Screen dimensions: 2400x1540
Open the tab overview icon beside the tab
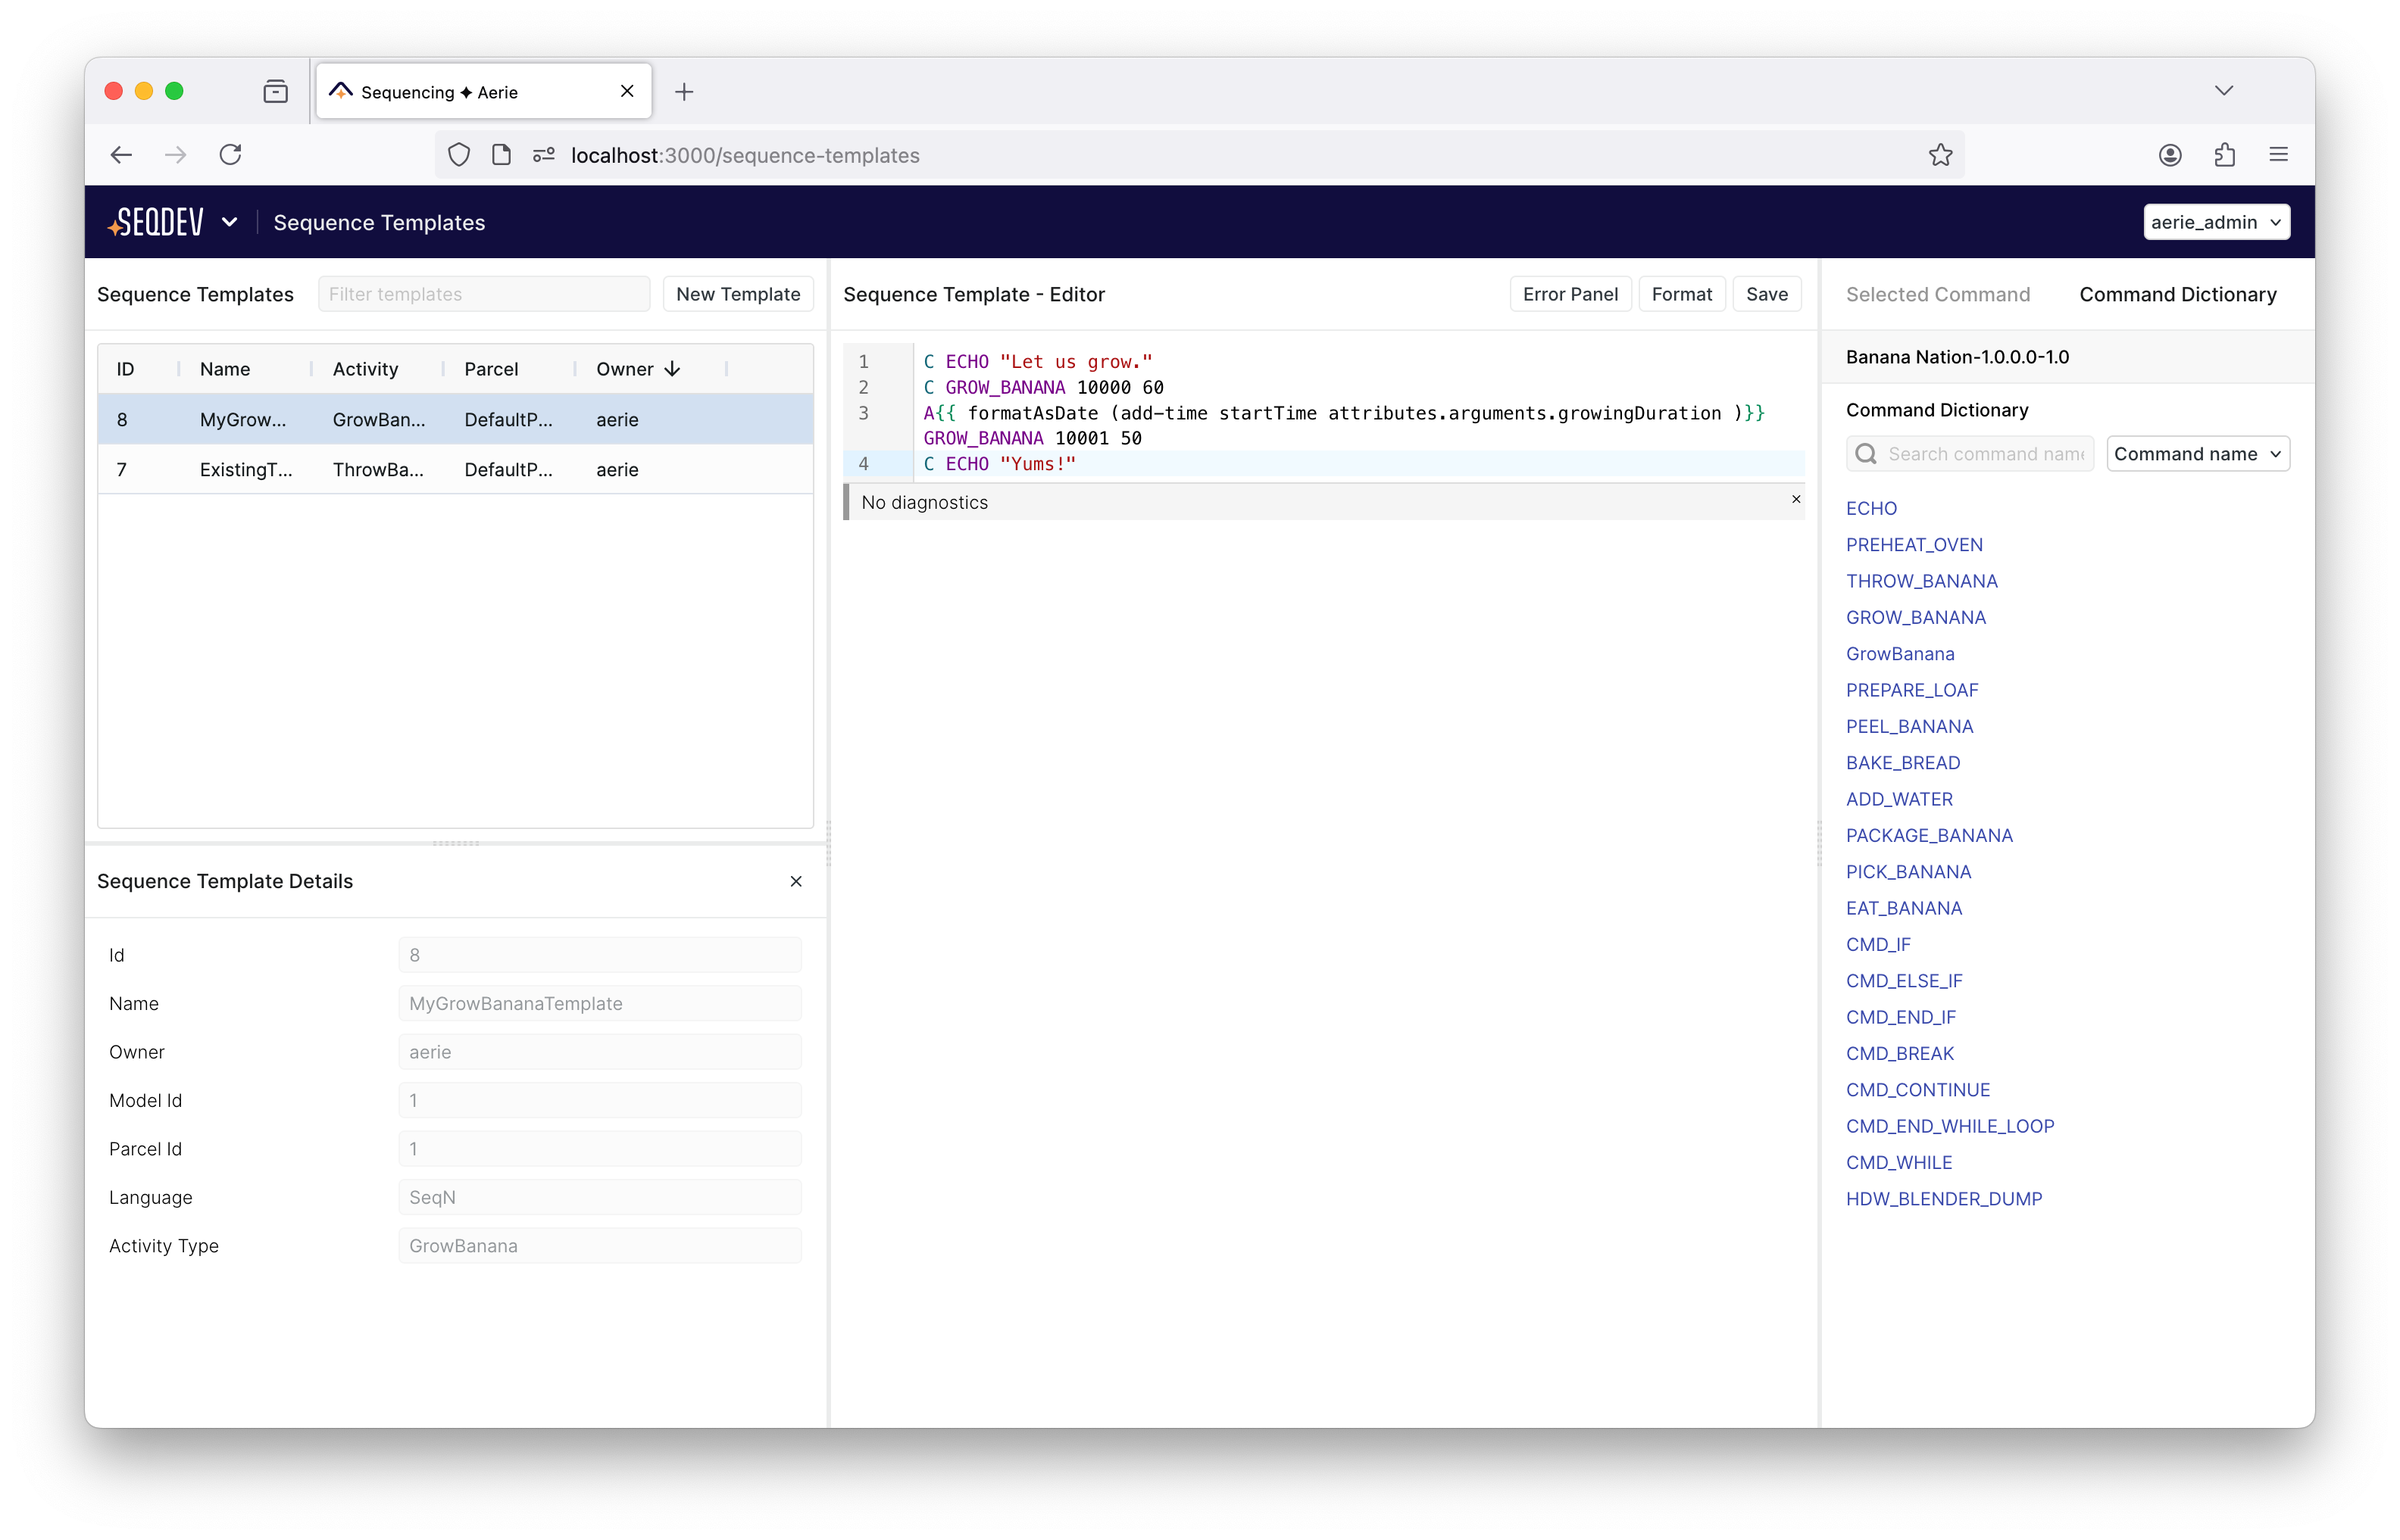point(275,91)
